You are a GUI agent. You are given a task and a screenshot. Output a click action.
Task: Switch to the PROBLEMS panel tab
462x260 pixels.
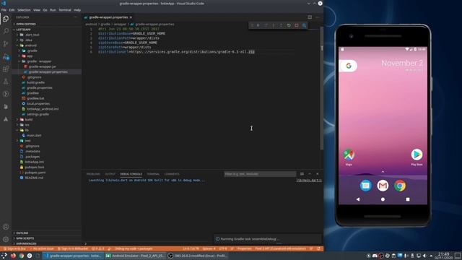(93, 174)
